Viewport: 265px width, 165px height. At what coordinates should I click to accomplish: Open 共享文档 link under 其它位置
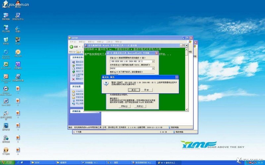78,97
